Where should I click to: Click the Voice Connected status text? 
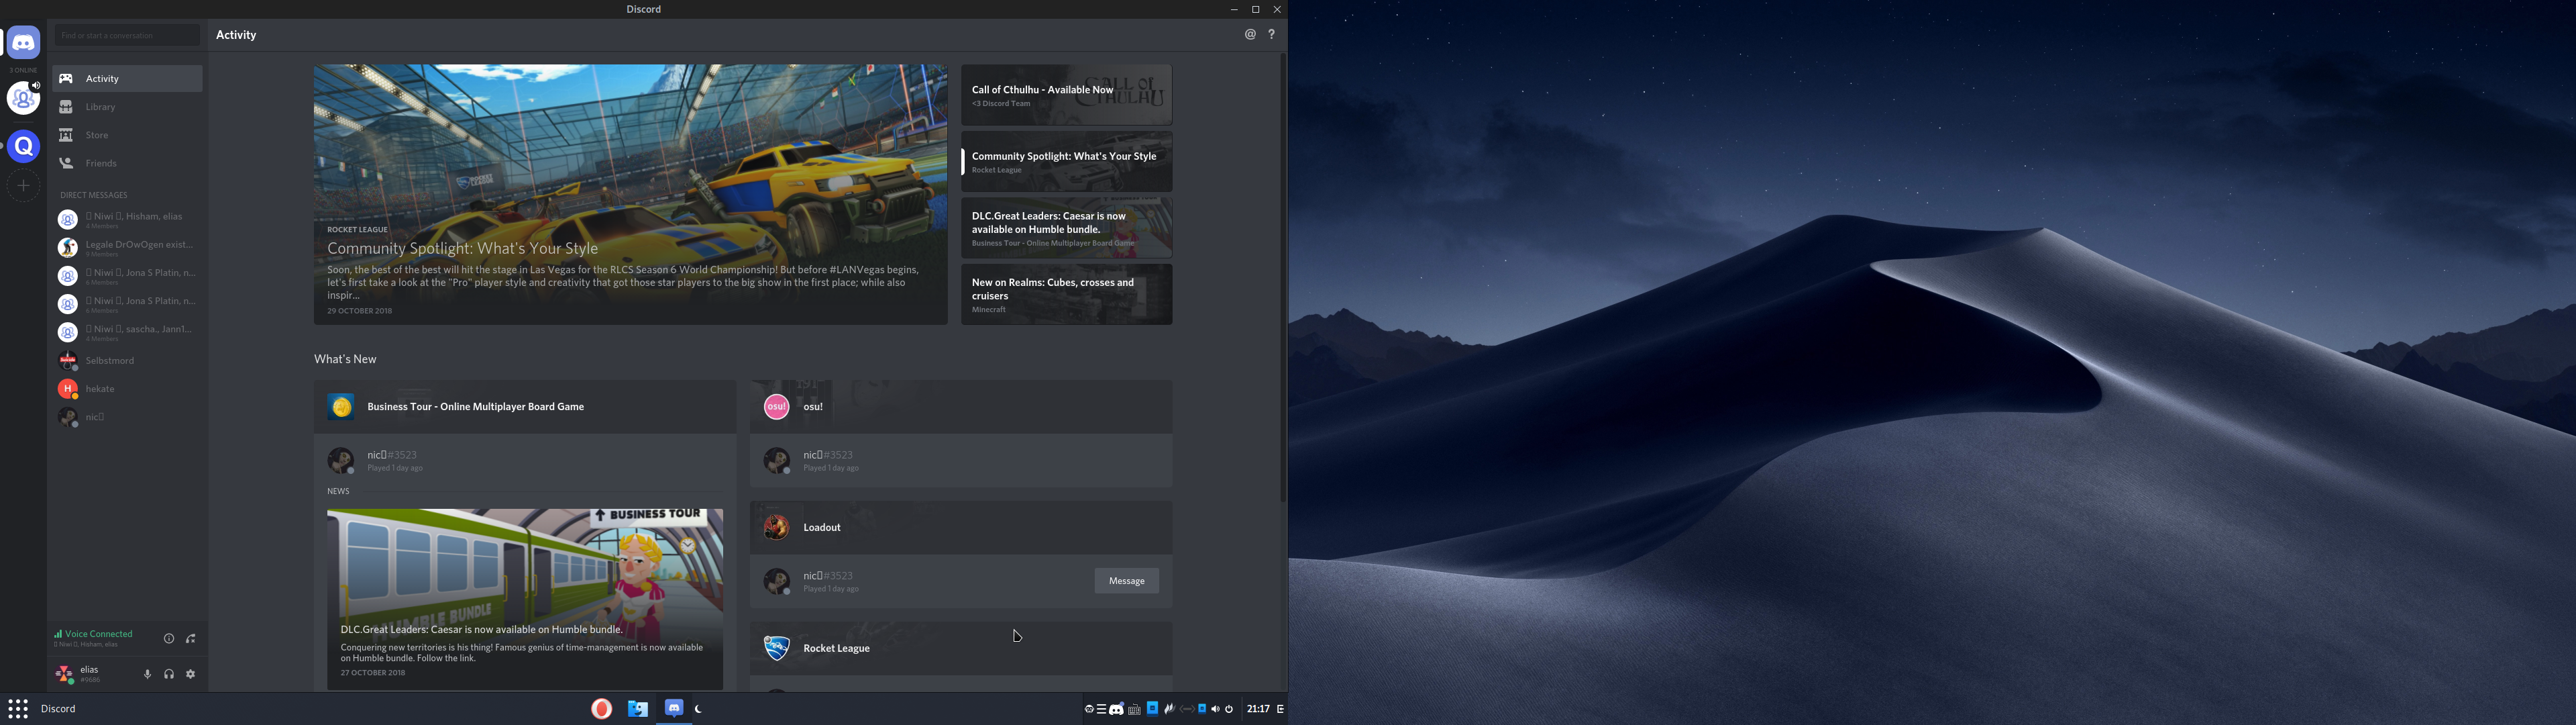click(98, 634)
